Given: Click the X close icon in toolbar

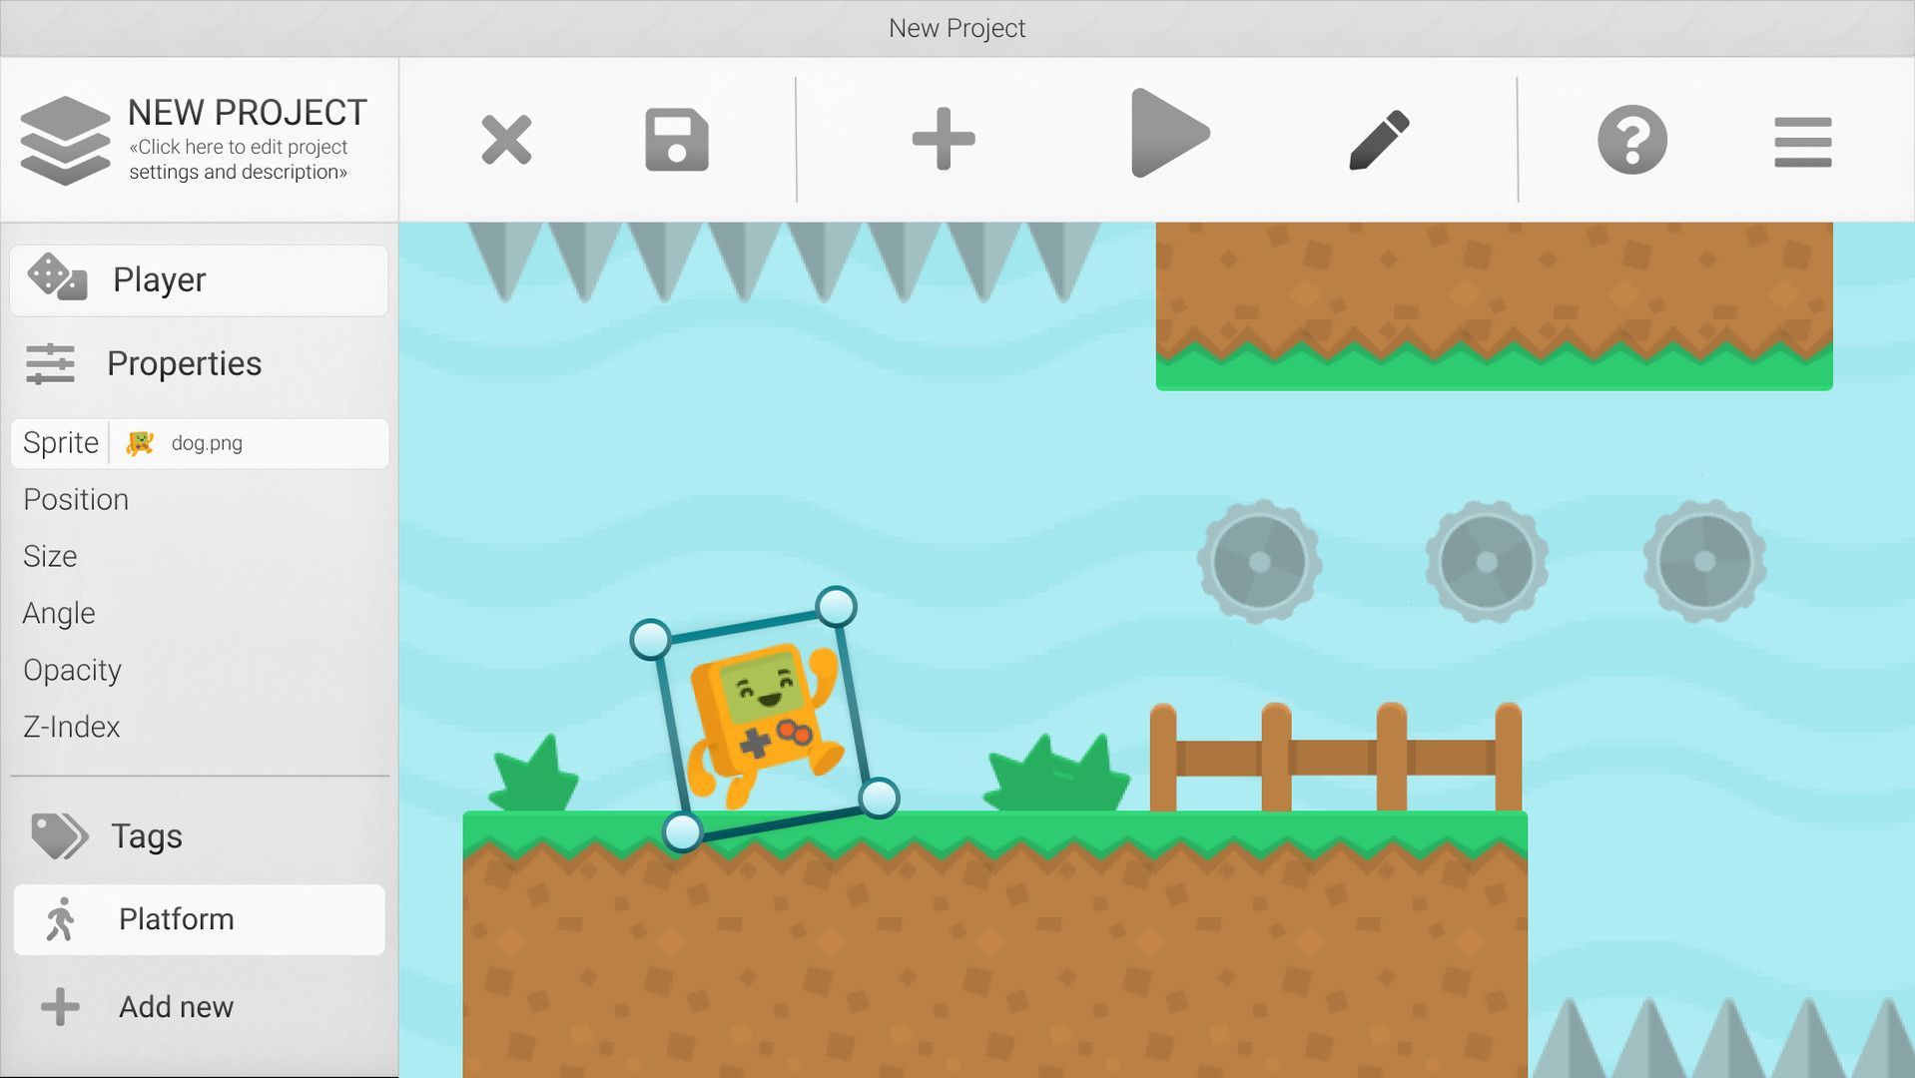Looking at the screenshot, I should point(506,140).
